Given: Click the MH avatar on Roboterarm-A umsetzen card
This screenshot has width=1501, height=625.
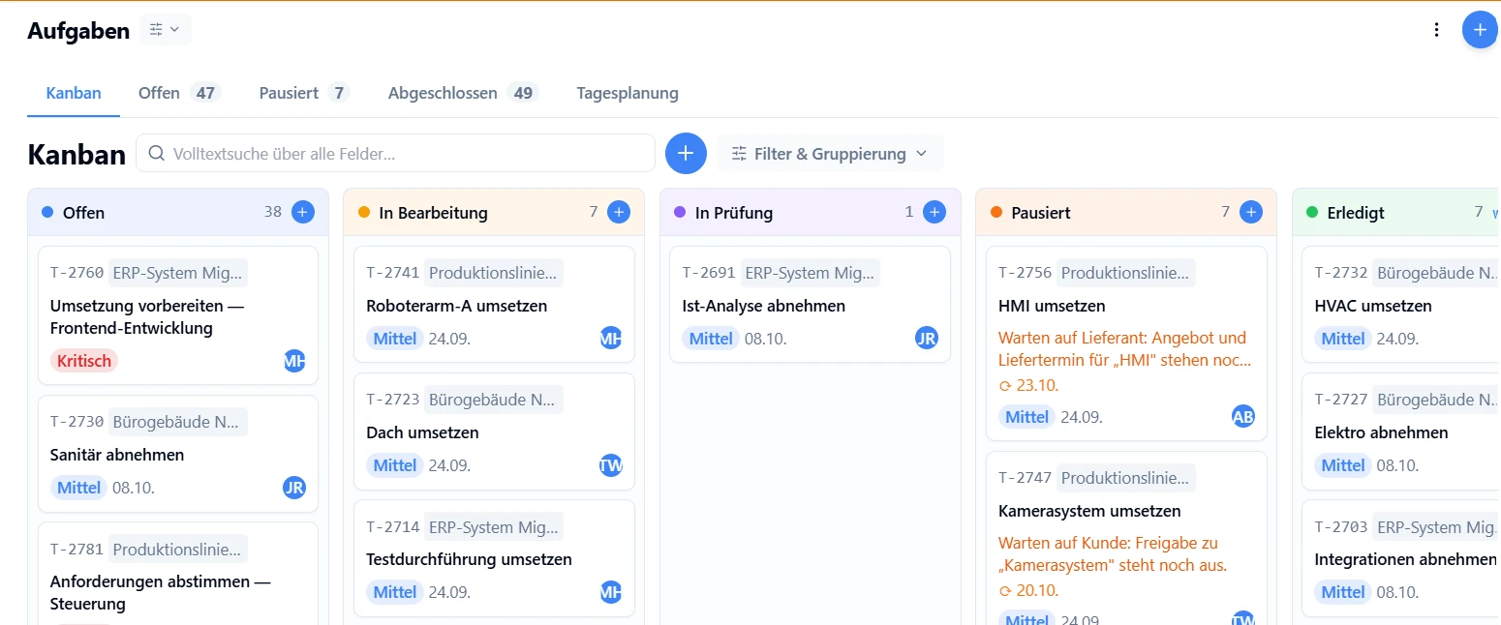Looking at the screenshot, I should 611,339.
